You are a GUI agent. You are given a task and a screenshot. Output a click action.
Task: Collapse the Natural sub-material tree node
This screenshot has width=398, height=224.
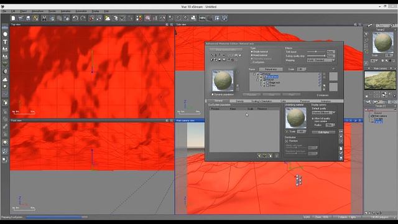point(258,80)
